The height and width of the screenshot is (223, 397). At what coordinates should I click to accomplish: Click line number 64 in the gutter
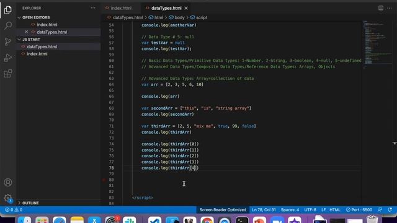pos(111,84)
